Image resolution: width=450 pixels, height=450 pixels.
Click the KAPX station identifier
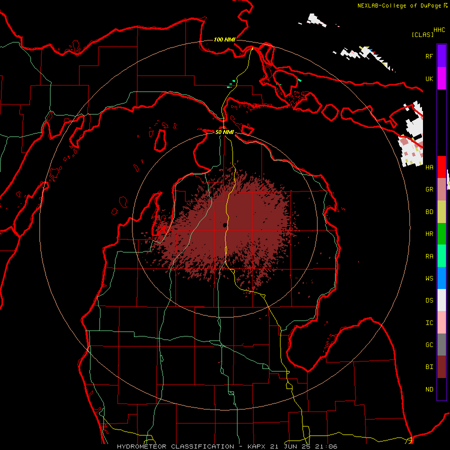pyautogui.click(x=257, y=446)
